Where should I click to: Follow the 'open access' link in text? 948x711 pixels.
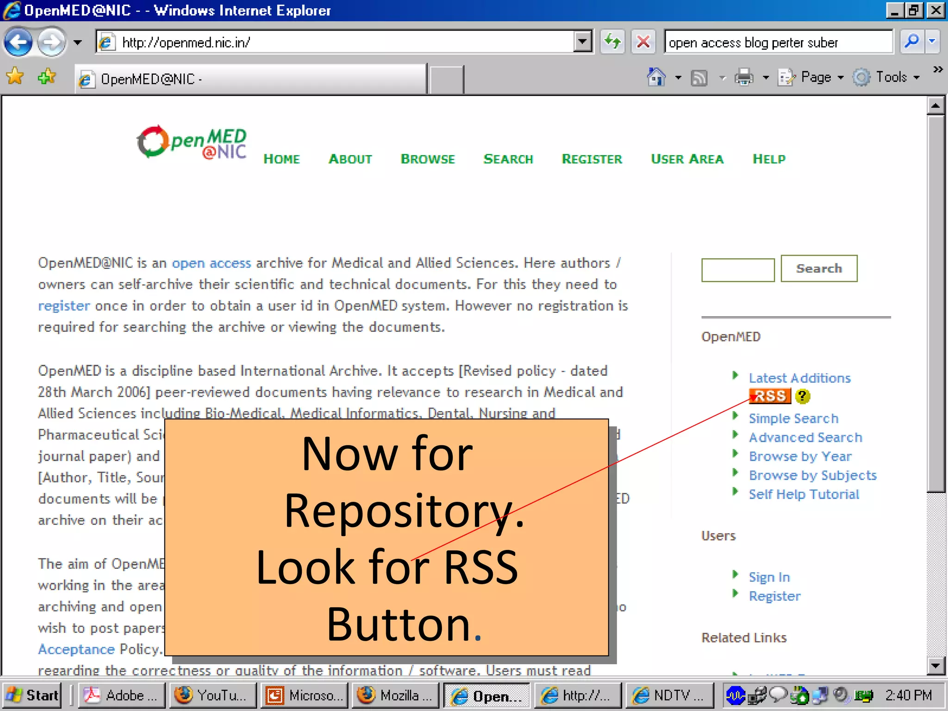[x=212, y=263]
